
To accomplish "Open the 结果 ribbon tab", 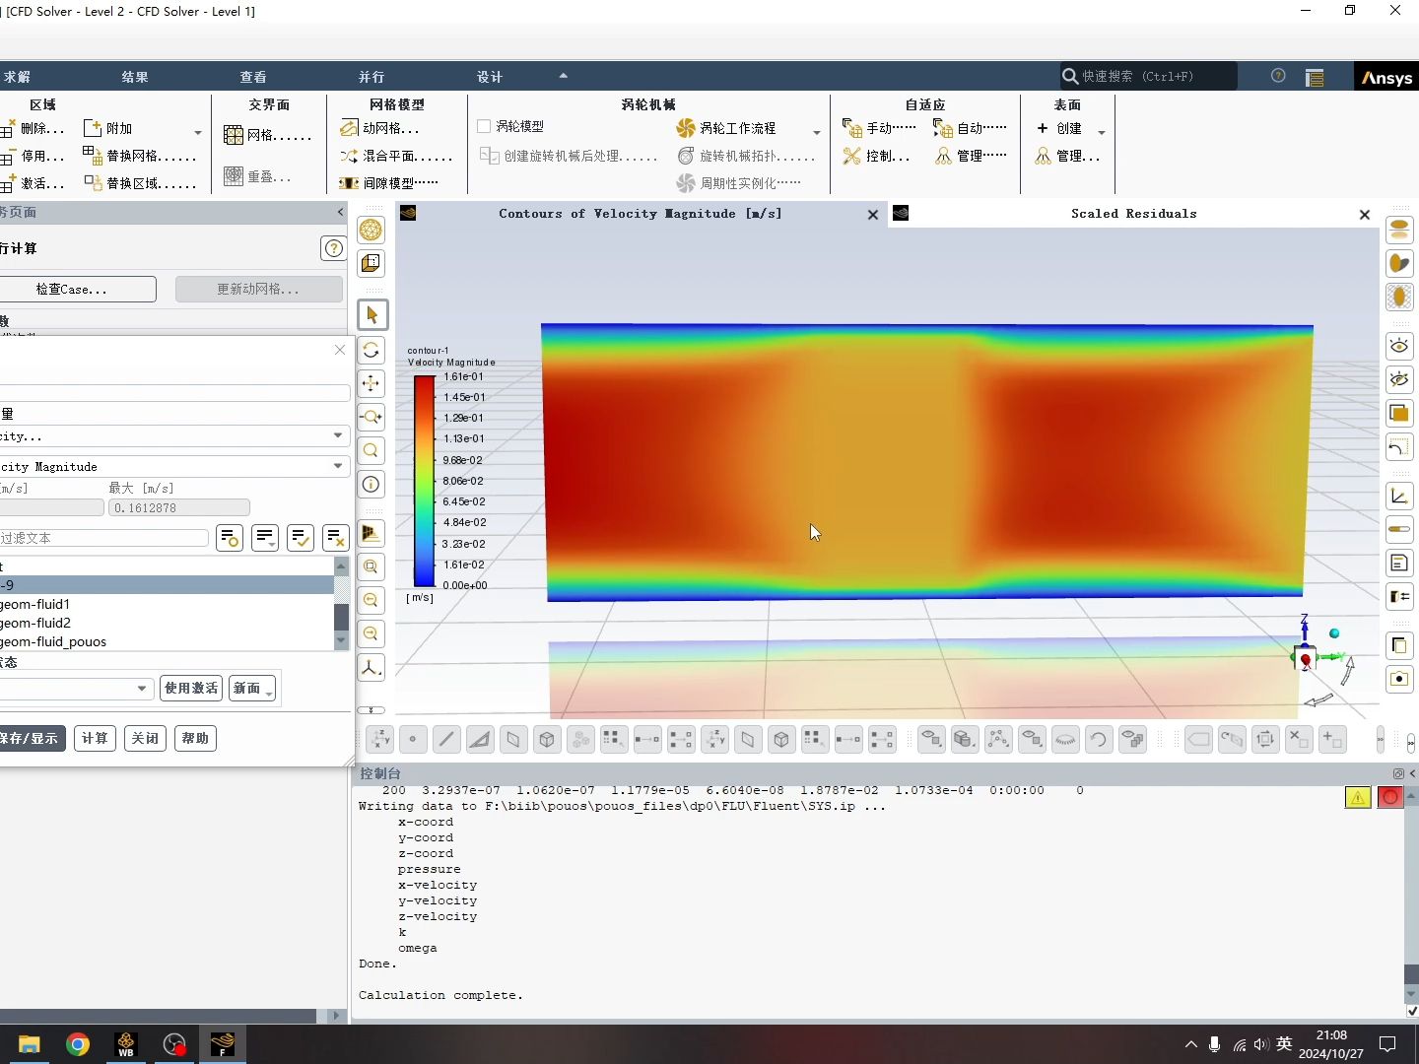I will coord(135,77).
